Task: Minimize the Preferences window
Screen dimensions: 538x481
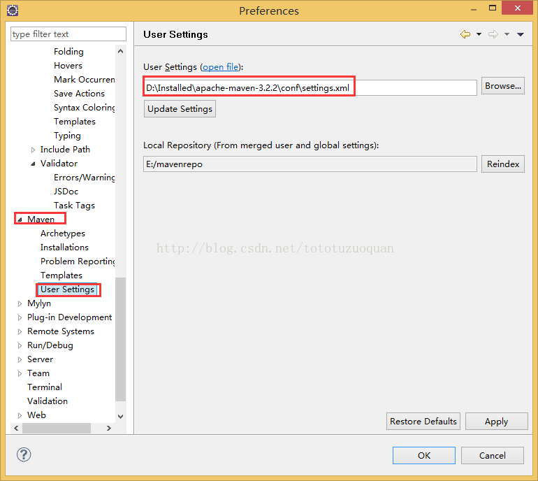Action: tap(474, 8)
